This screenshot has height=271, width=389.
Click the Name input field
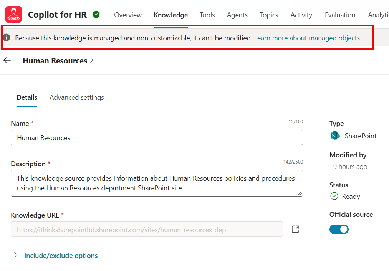pos(157,137)
